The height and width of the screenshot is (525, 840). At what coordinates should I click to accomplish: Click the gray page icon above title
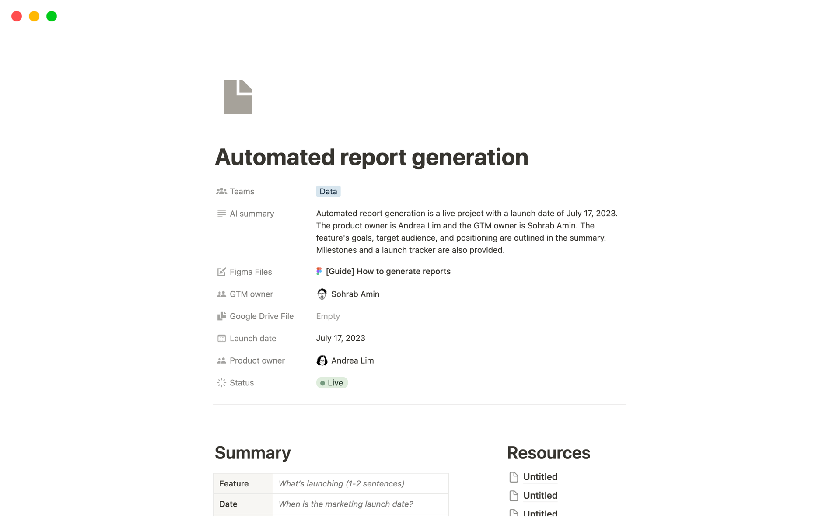pos(238,97)
